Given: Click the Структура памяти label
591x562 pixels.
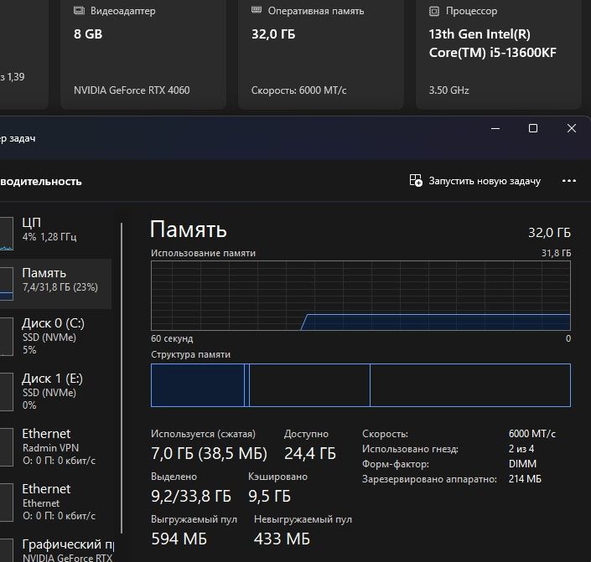Looking at the screenshot, I should click(190, 354).
